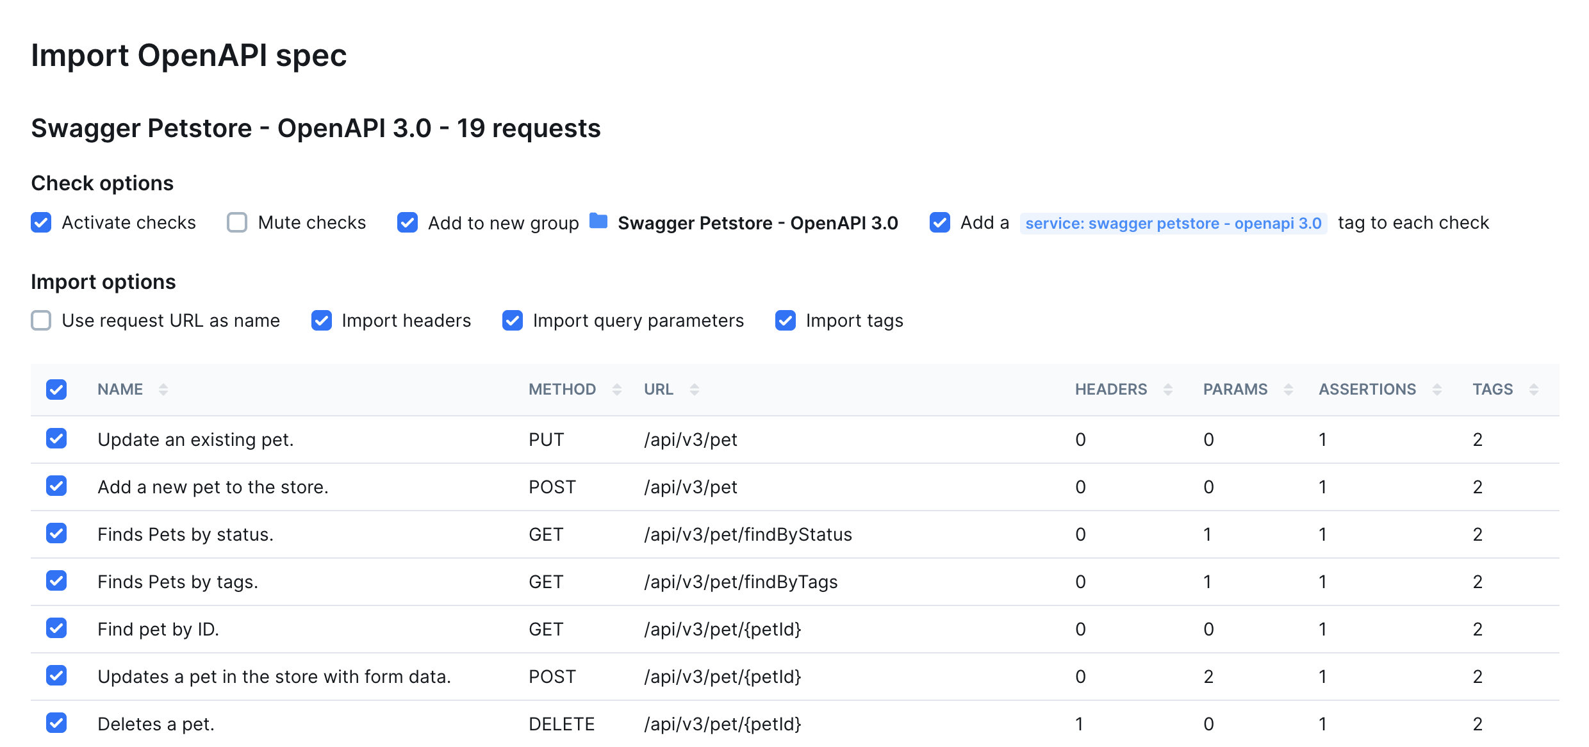This screenshot has width=1589, height=747.
Task: Sort by PARAMS column arrows
Action: 1288,390
